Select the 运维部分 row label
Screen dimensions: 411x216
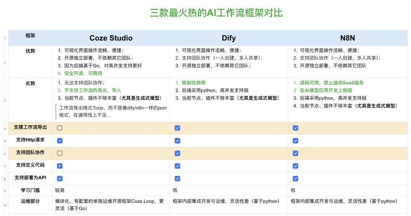click(30, 201)
